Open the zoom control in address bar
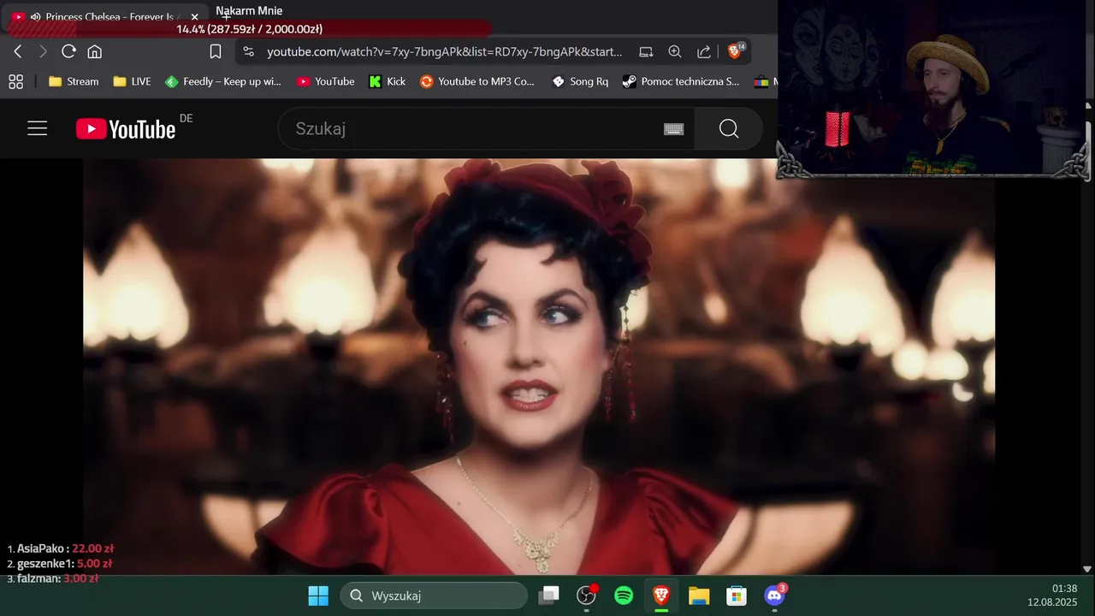The height and width of the screenshot is (616, 1095). coord(675,52)
